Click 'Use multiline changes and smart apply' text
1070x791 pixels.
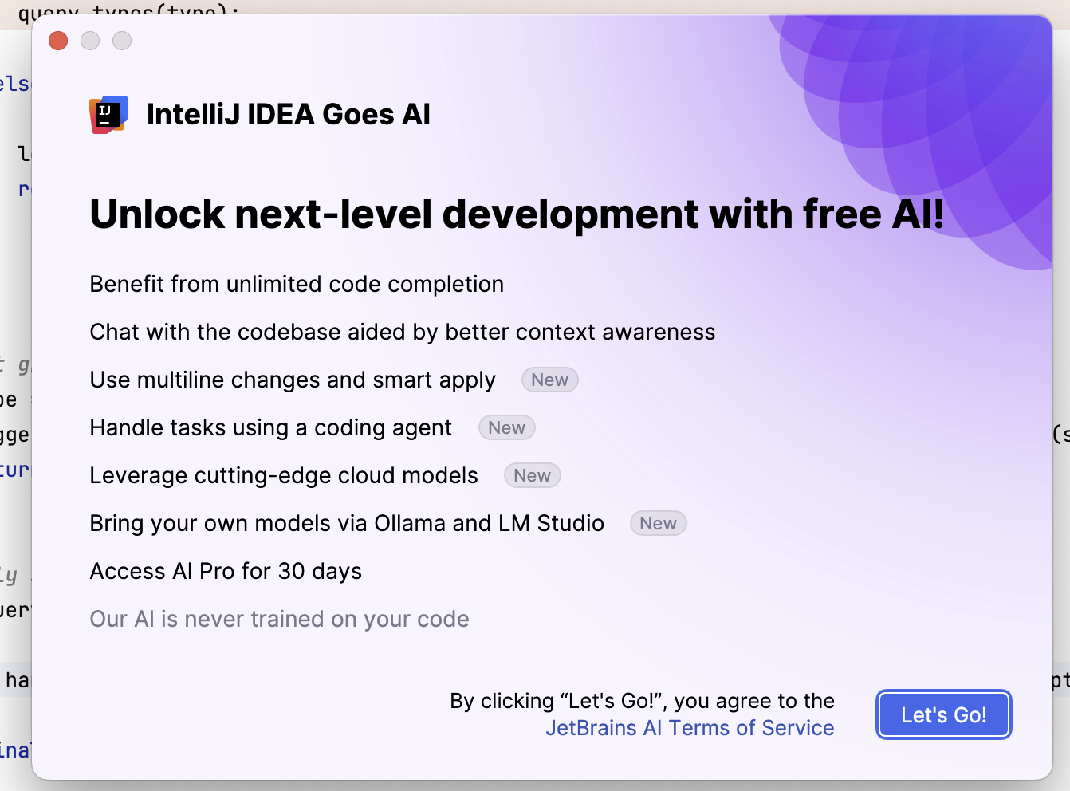293,380
